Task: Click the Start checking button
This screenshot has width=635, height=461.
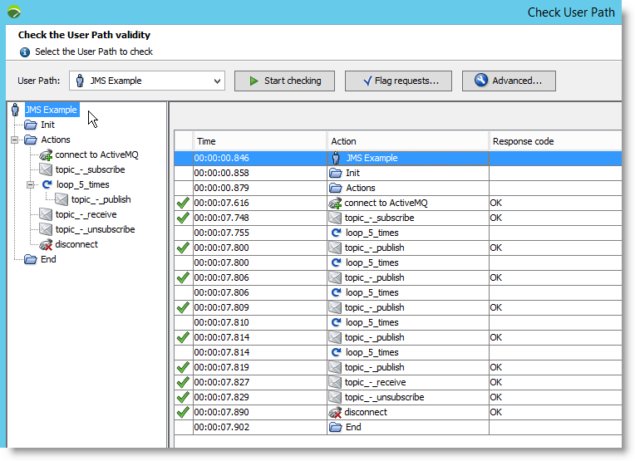Action: pos(284,81)
